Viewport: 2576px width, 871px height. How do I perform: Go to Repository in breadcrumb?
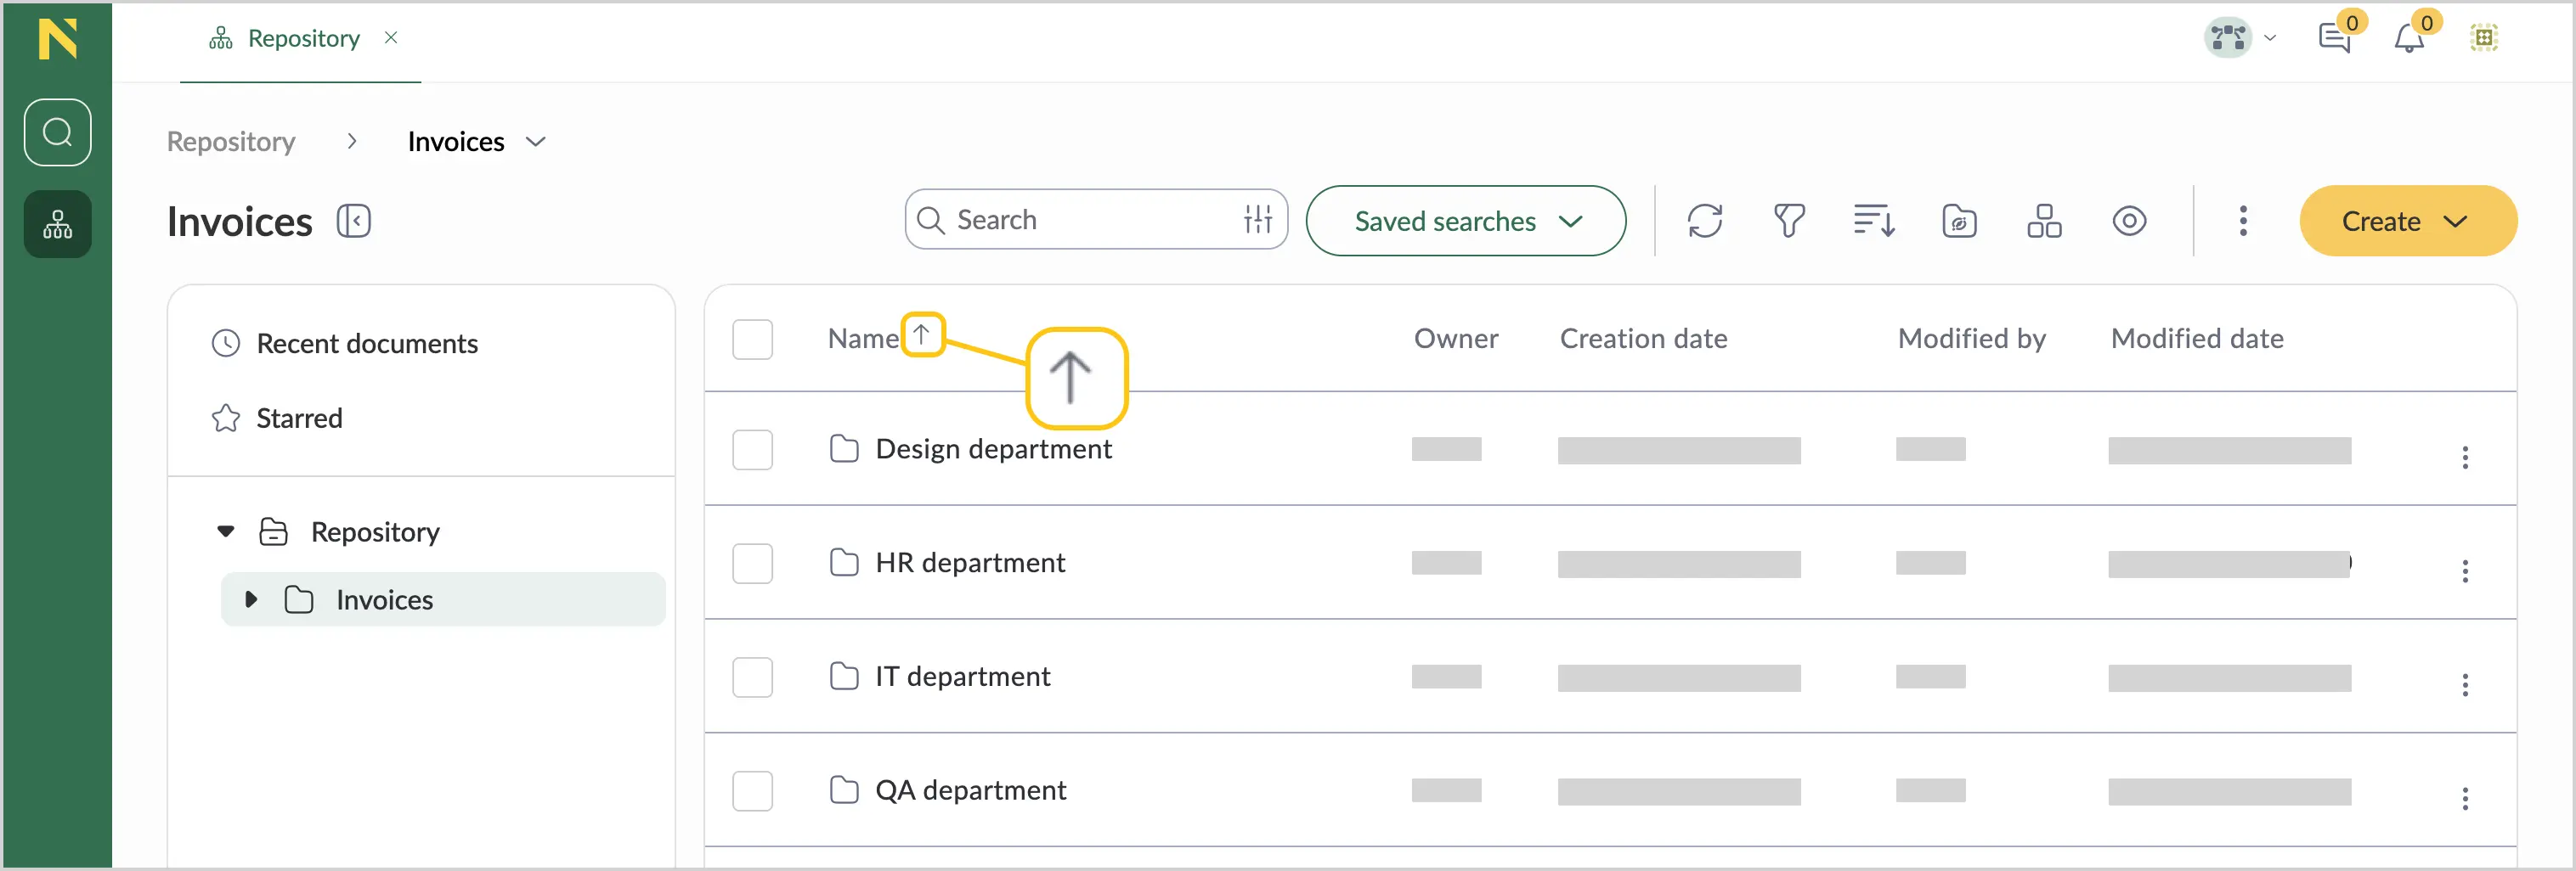(x=231, y=142)
